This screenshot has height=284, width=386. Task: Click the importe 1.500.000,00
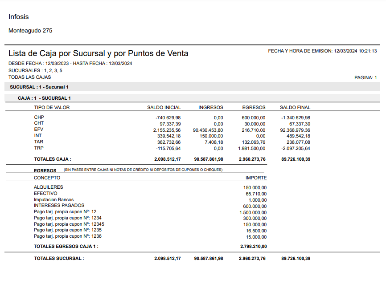[x=253, y=213]
